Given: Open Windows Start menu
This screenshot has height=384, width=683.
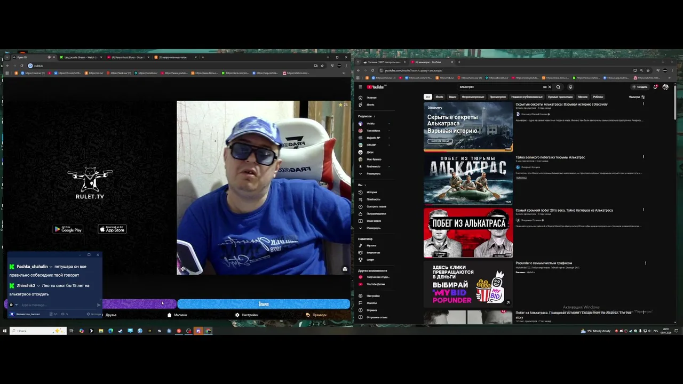Looking at the screenshot, I should point(4,331).
